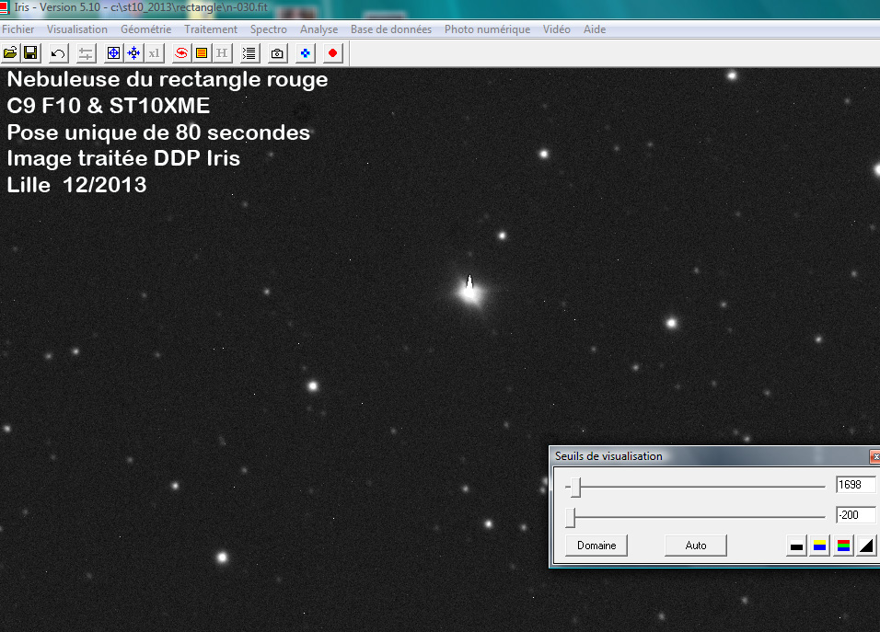Open the Aide menu
This screenshot has height=632, width=880.
pyautogui.click(x=595, y=29)
